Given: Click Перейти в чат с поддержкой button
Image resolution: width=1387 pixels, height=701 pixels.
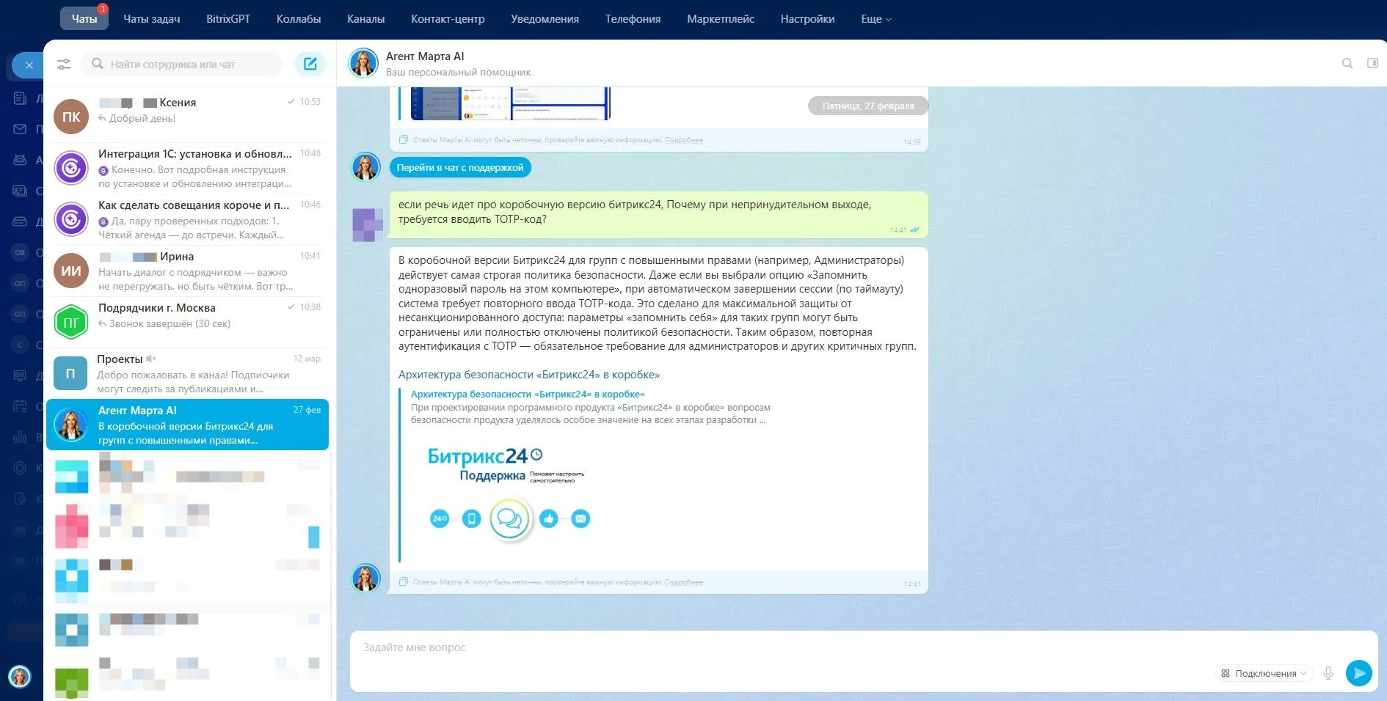Looking at the screenshot, I should click(x=460, y=168).
